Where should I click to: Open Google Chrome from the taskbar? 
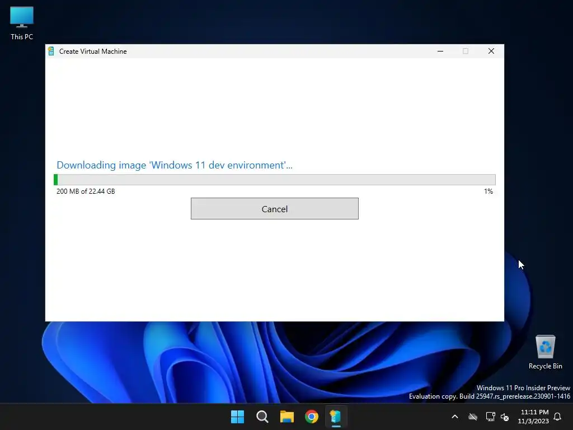click(311, 417)
